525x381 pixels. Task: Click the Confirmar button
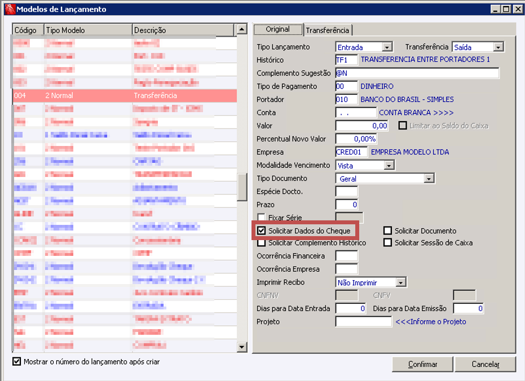tap(422, 364)
